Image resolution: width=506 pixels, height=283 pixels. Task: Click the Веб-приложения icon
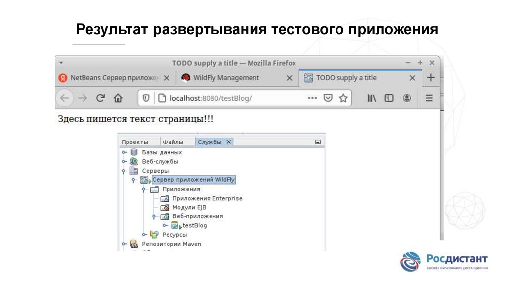point(165,216)
